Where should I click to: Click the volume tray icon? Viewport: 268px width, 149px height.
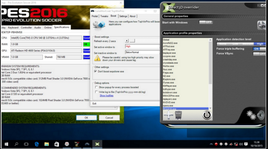coord(241,144)
